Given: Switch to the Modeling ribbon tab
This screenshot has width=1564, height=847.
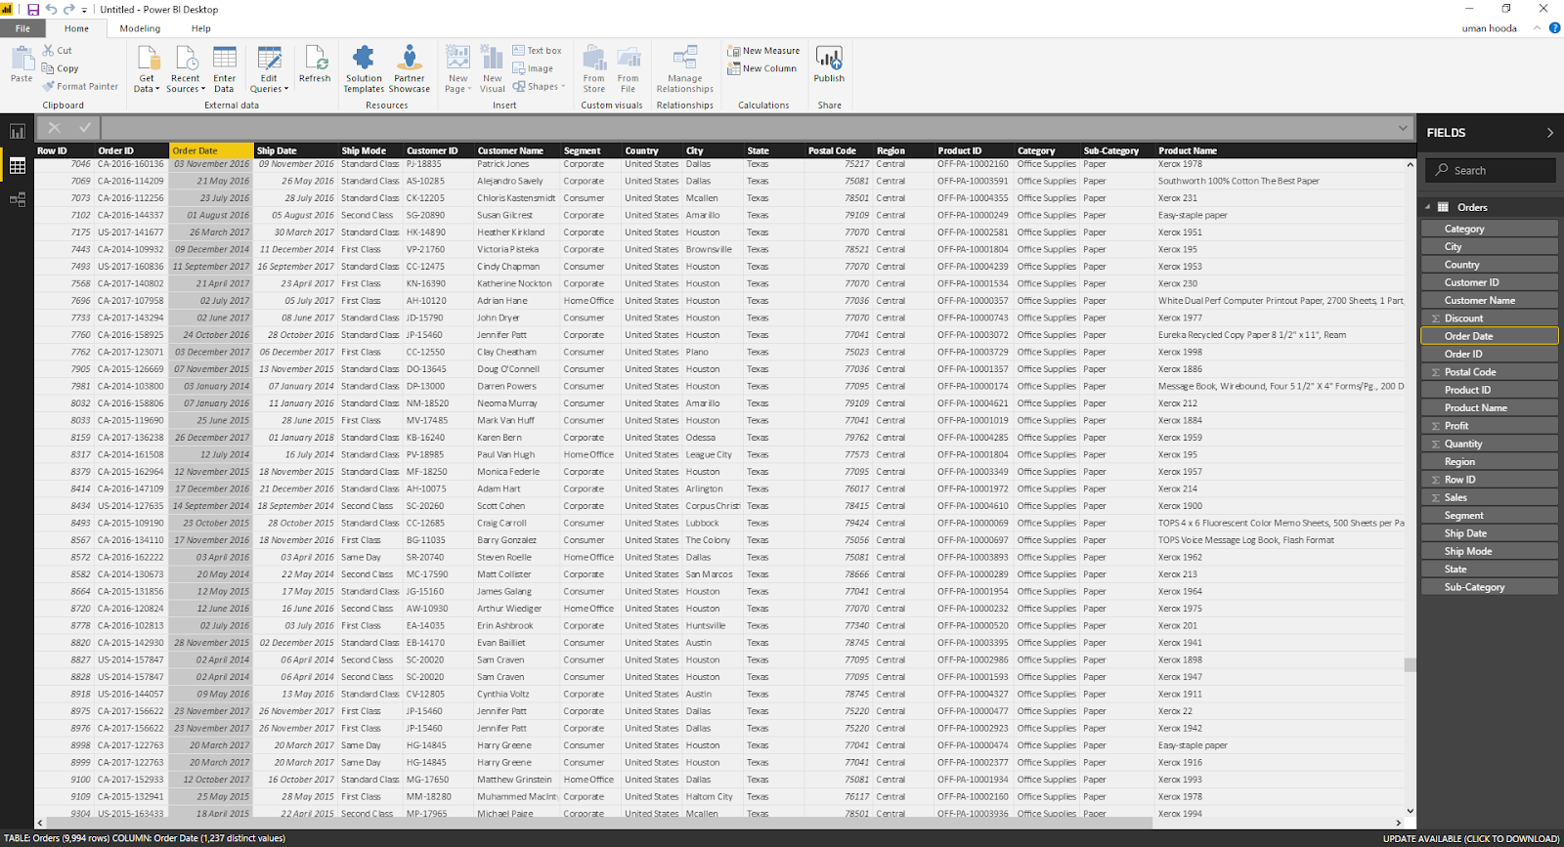Looking at the screenshot, I should click(x=140, y=28).
